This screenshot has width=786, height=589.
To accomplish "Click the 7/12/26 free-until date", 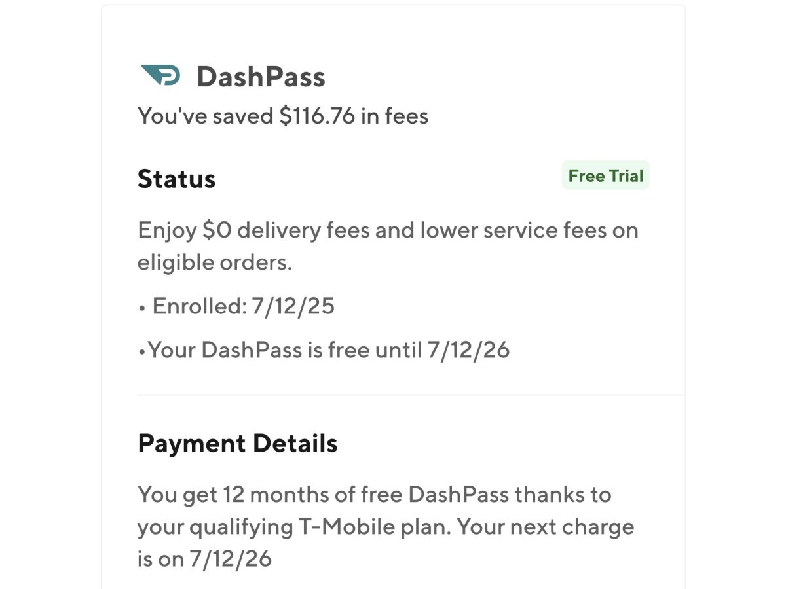I will pos(468,350).
